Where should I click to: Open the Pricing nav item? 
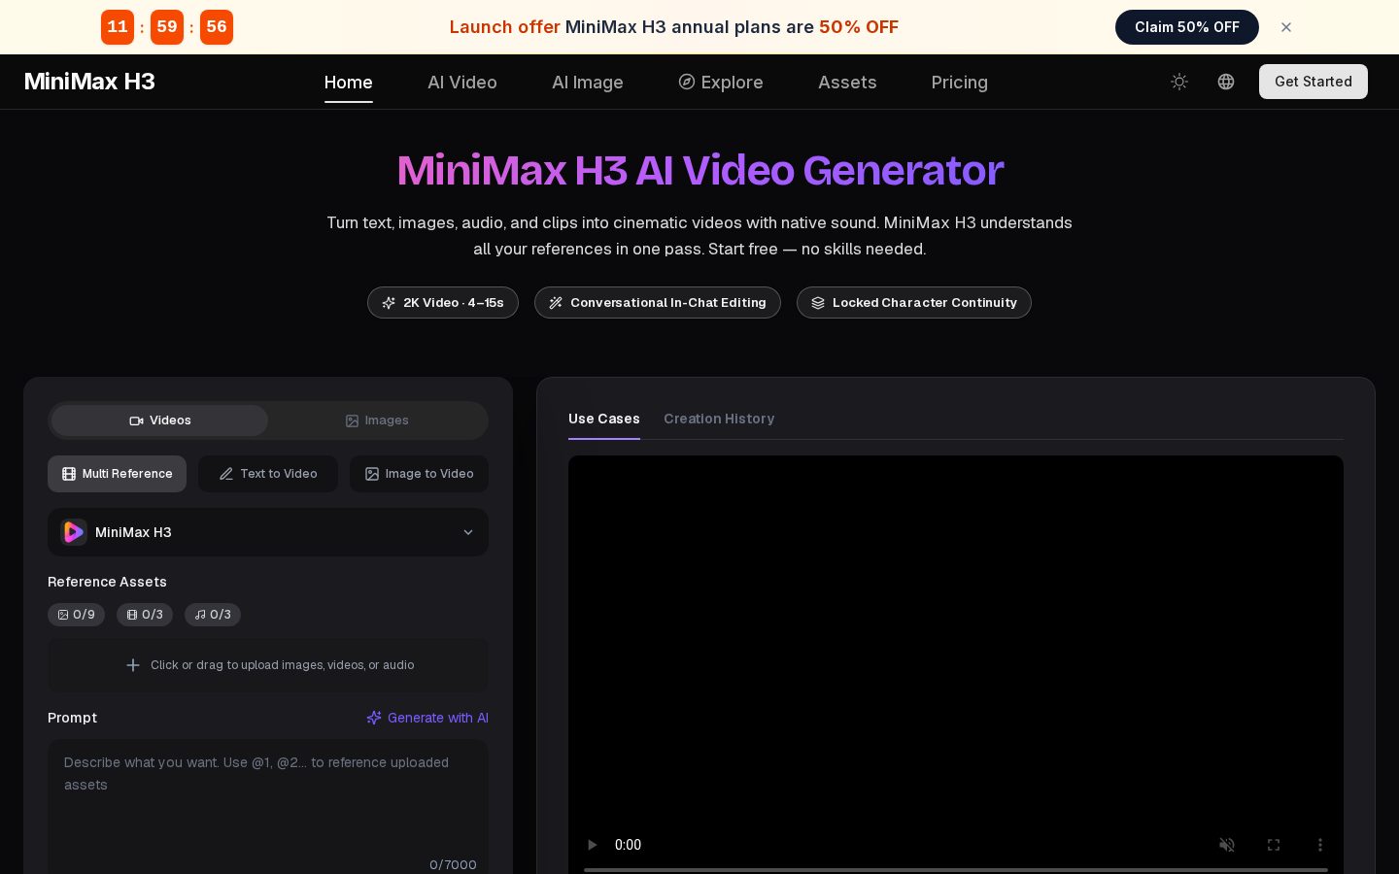pyautogui.click(x=960, y=83)
